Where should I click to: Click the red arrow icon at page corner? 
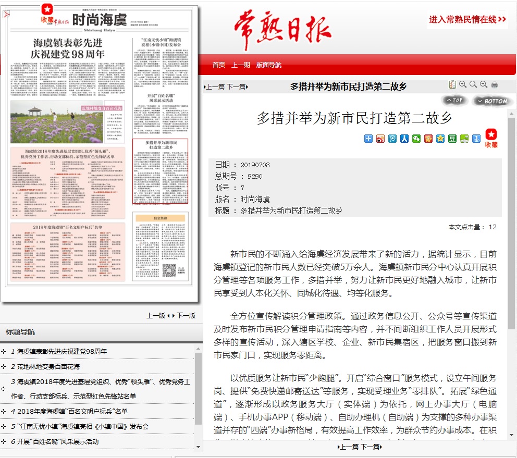pos(6,14)
